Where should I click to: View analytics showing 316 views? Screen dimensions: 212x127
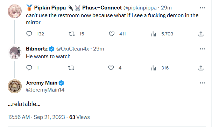154,68
